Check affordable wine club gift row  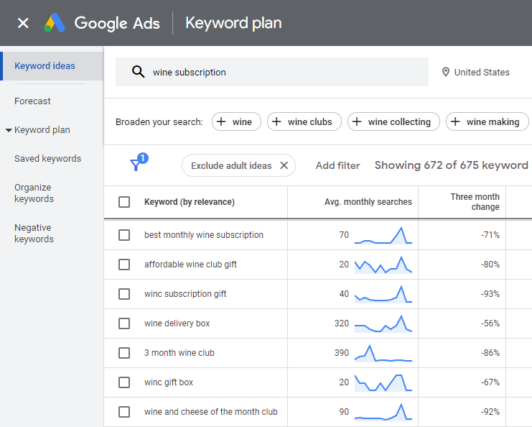[x=124, y=265]
